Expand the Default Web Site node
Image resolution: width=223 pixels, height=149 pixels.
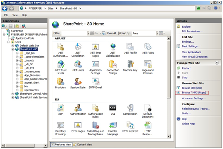13,46
